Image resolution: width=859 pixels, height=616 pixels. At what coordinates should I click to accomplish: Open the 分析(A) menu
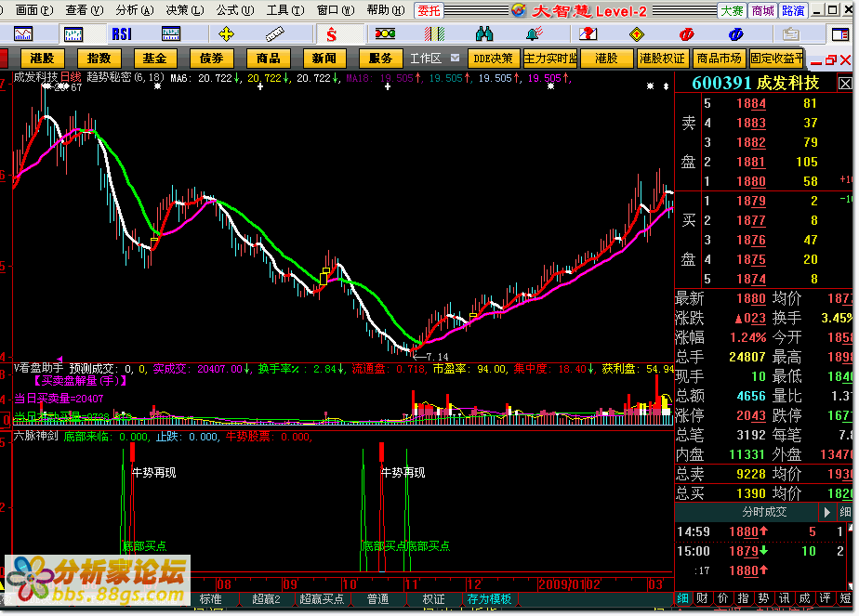pyautogui.click(x=135, y=10)
